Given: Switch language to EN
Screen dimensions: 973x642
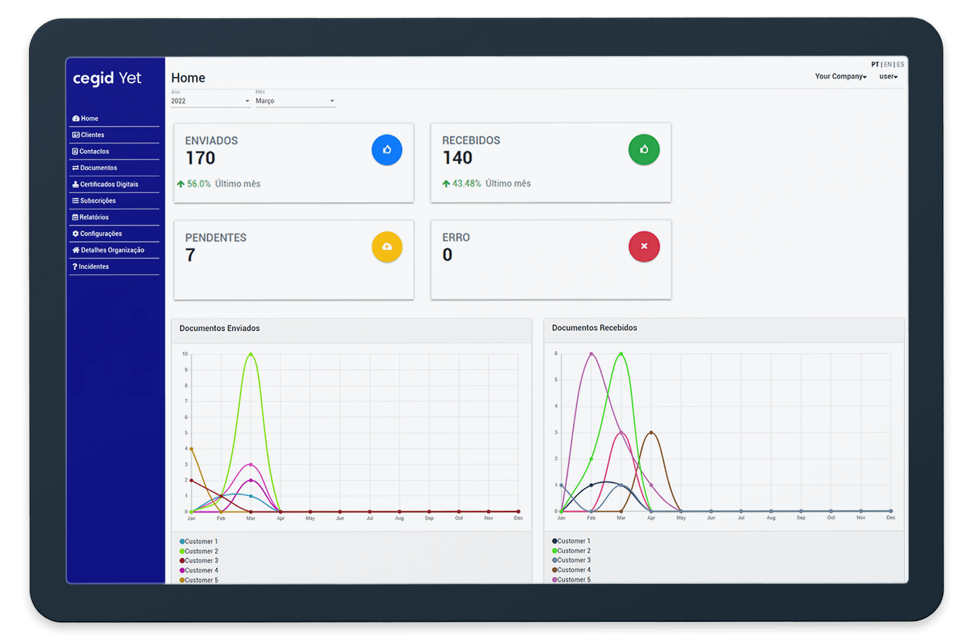Looking at the screenshot, I should (888, 65).
